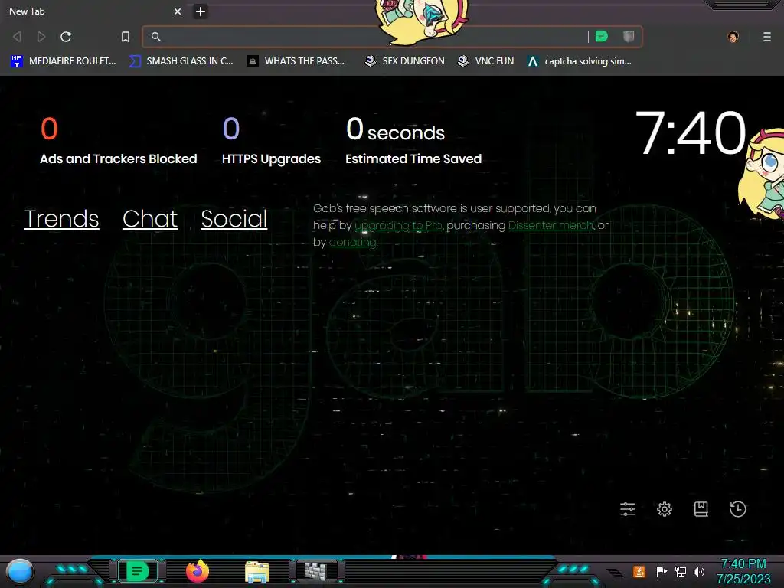Go forward with the forward arrow
This screenshot has width=784, height=588.
(41, 37)
